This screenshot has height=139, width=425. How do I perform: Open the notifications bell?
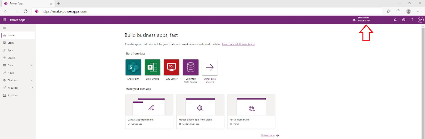coord(395,20)
